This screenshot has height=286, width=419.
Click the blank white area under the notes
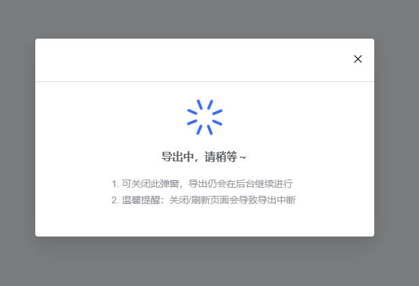coord(205,222)
